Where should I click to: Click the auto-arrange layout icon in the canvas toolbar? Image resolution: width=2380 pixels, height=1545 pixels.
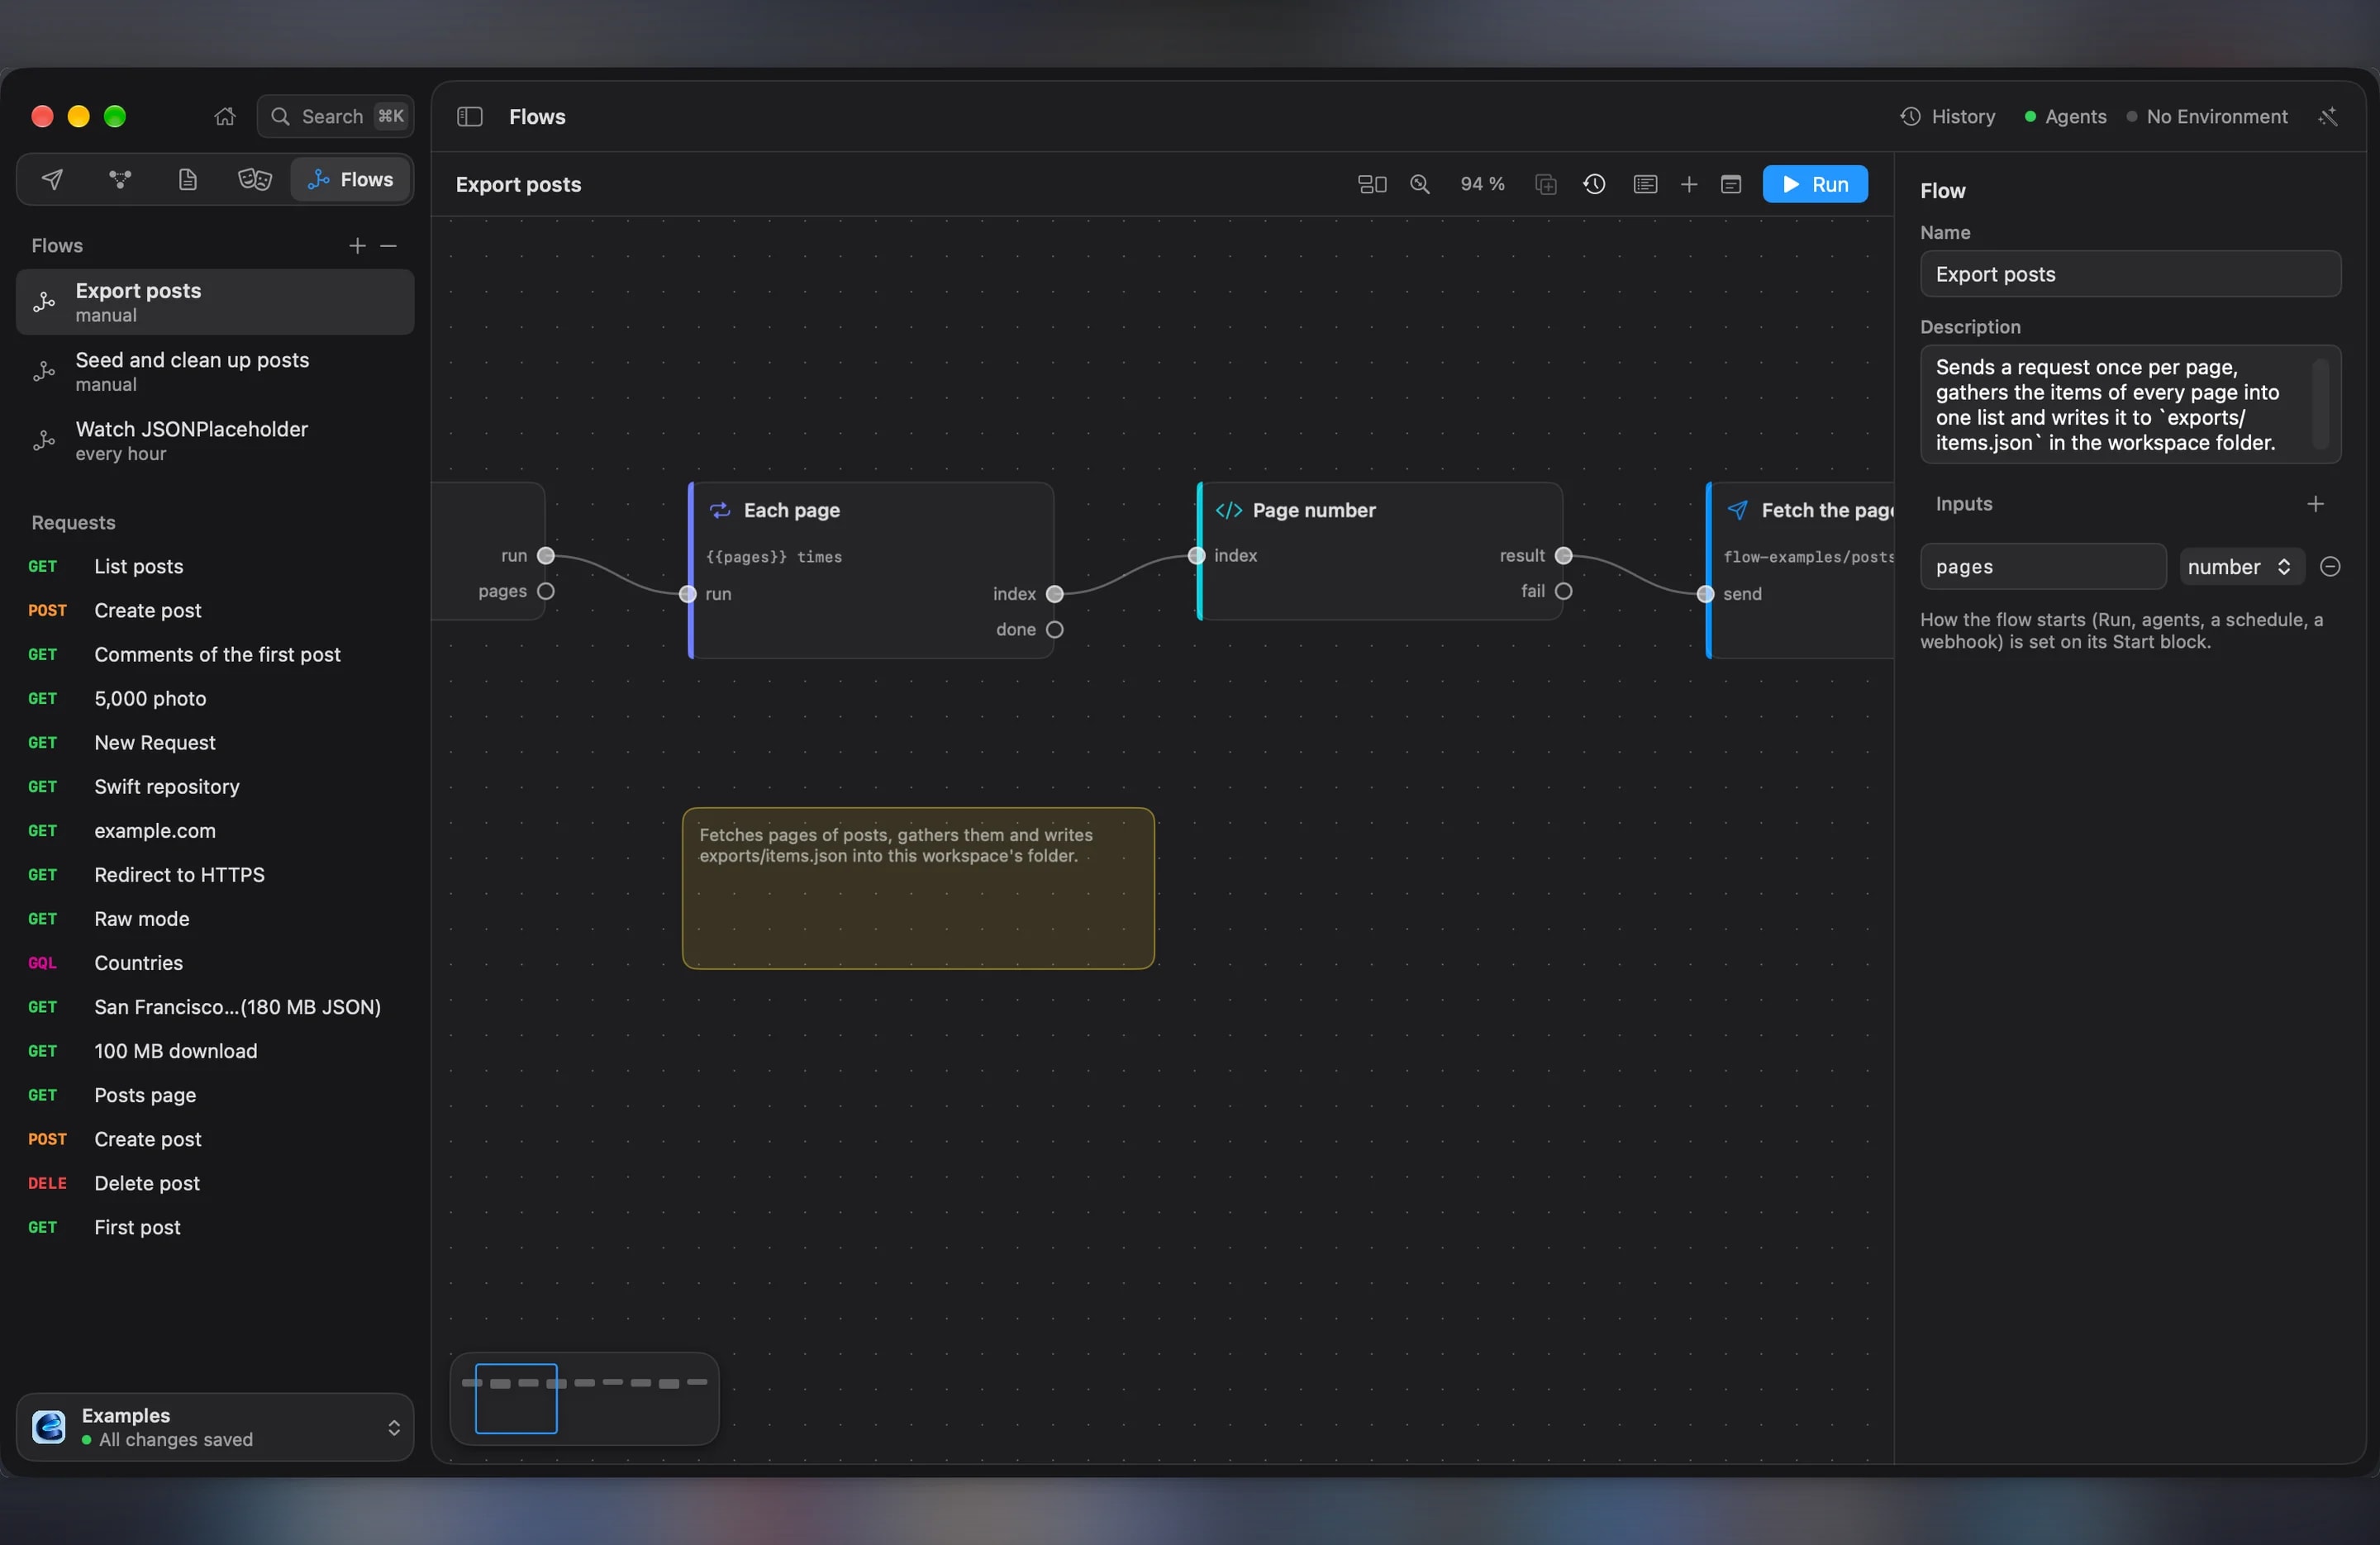[1372, 184]
